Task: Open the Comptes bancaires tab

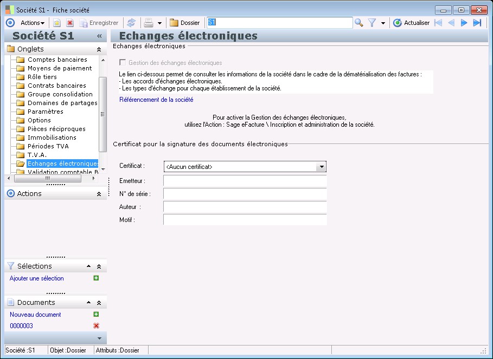Action: (x=57, y=60)
